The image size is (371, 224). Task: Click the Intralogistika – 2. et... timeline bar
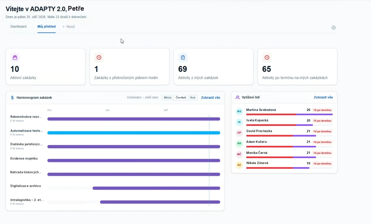pyautogui.click(x=160, y=202)
